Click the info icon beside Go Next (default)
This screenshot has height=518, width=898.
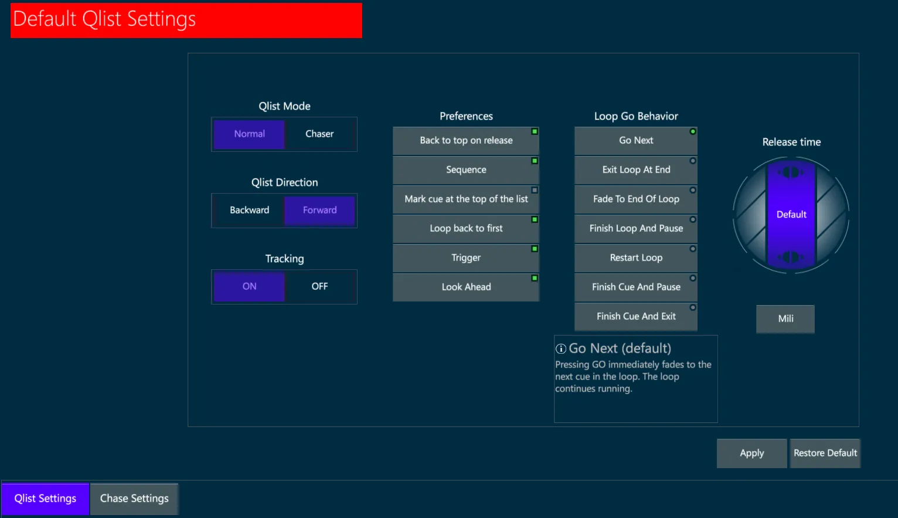coord(561,349)
